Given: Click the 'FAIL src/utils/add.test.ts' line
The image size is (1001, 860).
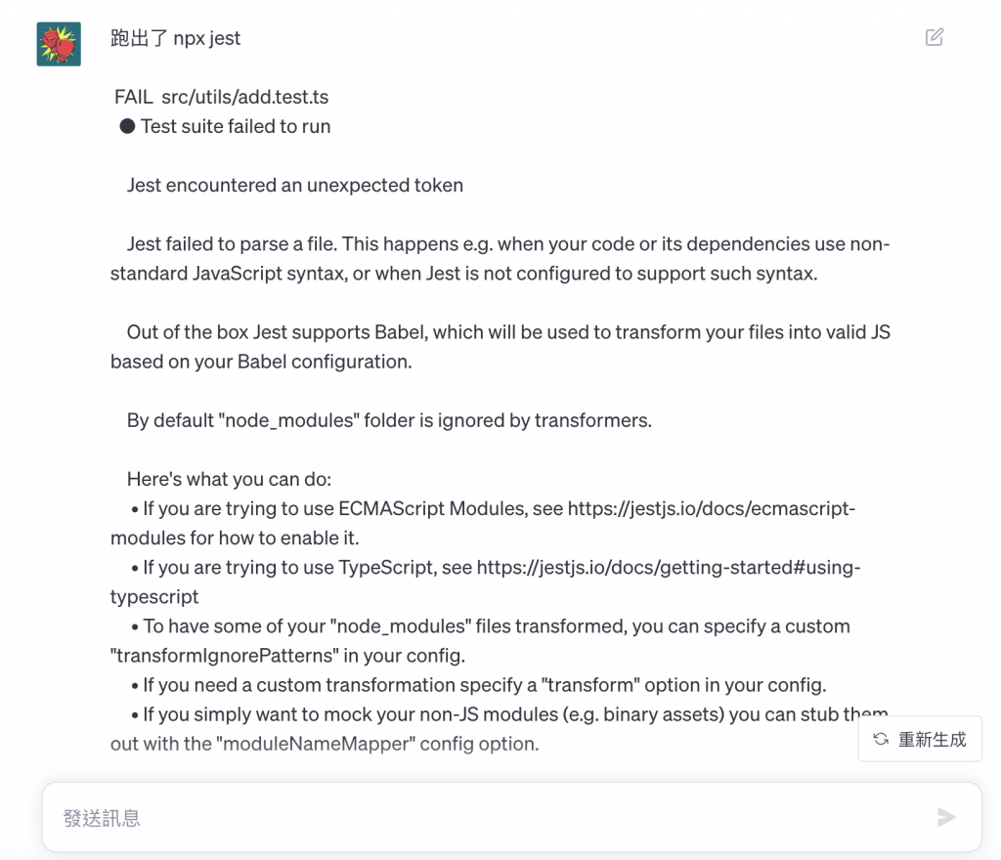Looking at the screenshot, I should pyautogui.click(x=222, y=97).
